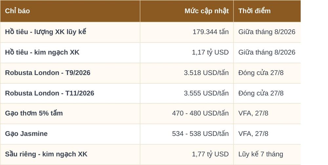328x165 pixels.
Task: Click the "Hồ tiêu - kim ngạch XK" label
Action: tap(42, 52)
